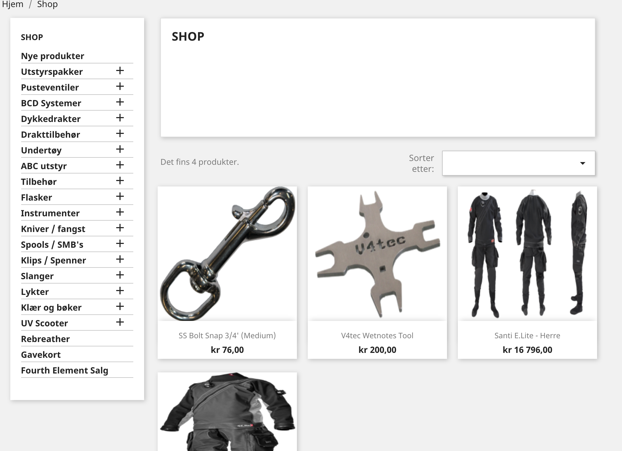Click plus icon next to Dykkedrakter
The width and height of the screenshot is (622, 451).
(120, 118)
